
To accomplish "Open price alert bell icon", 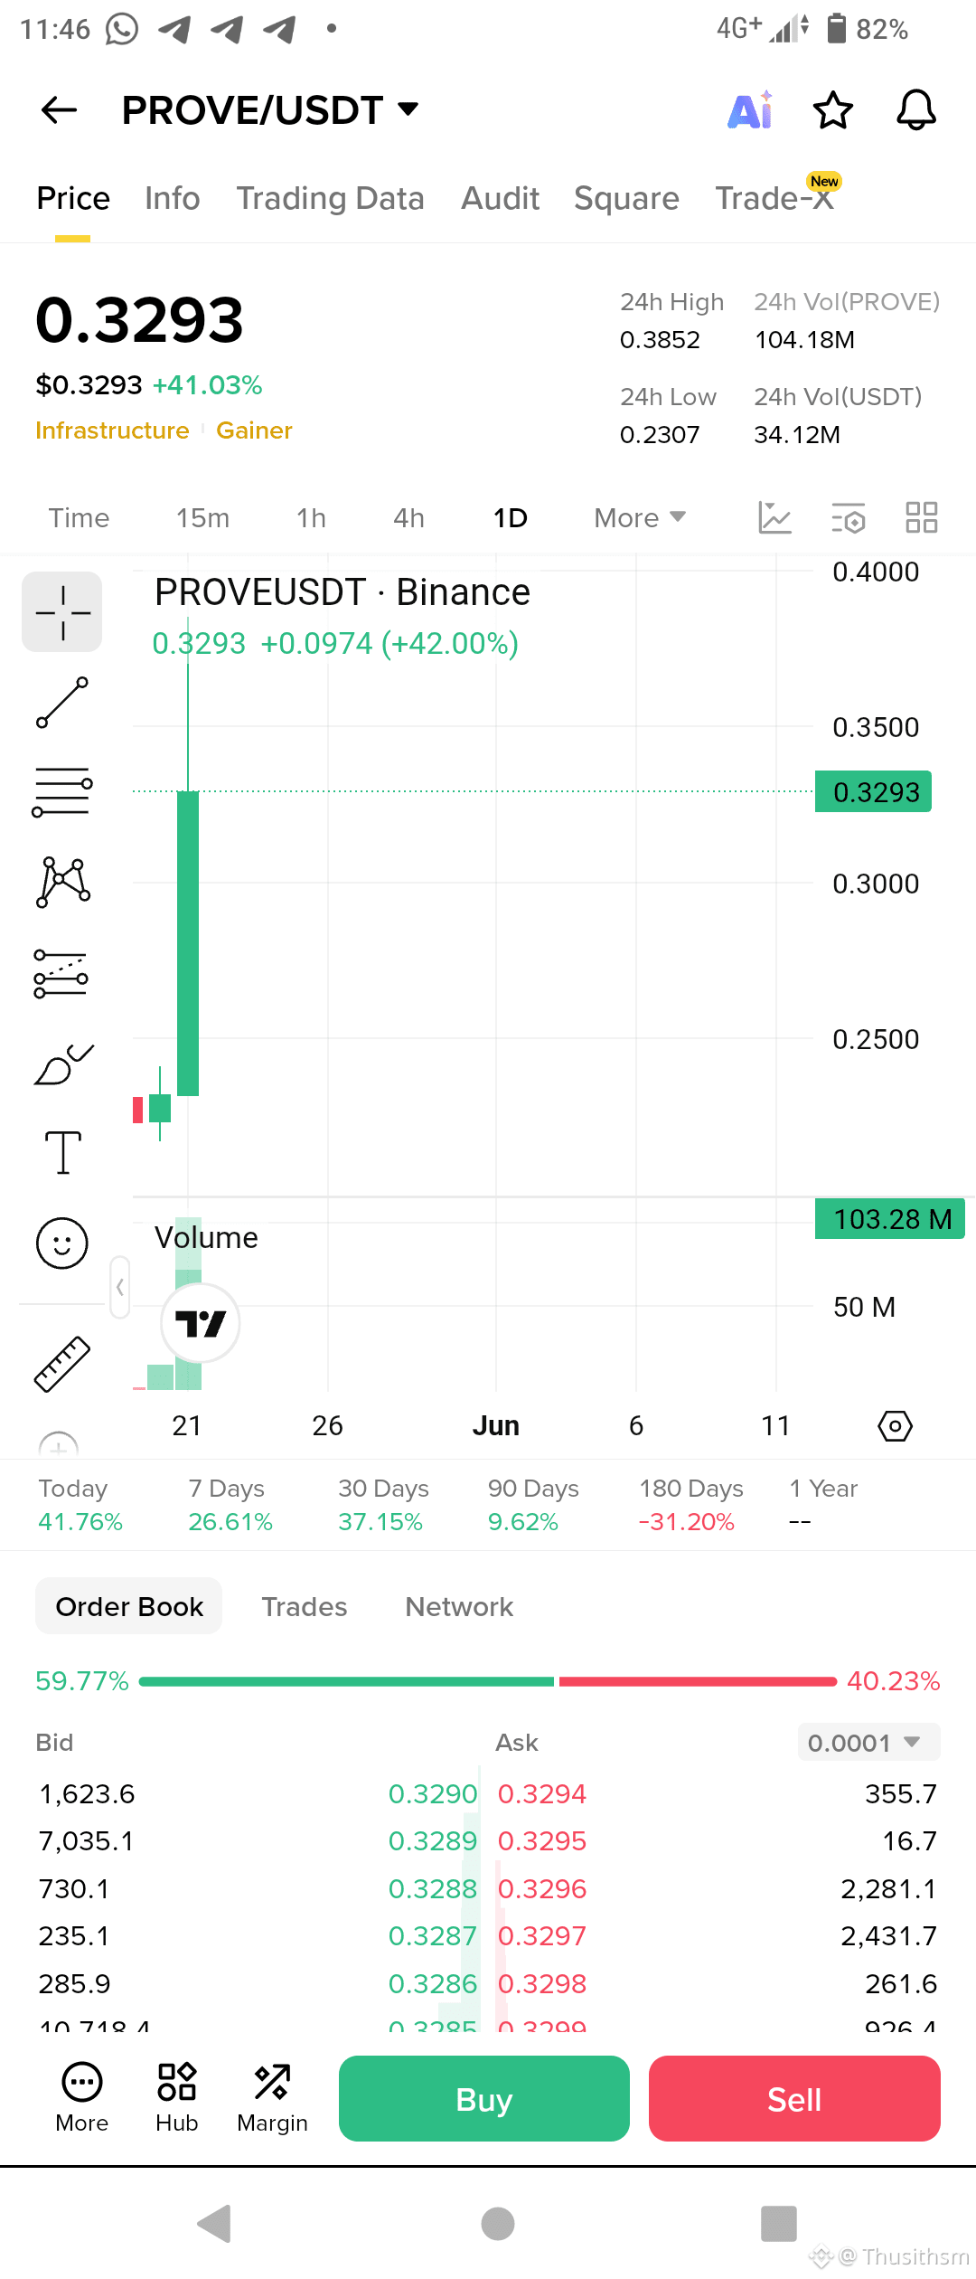I will click(x=915, y=110).
